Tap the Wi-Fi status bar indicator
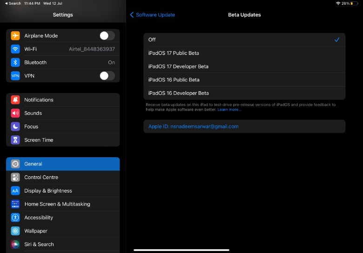This screenshot has width=363, height=253. tap(338, 3)
